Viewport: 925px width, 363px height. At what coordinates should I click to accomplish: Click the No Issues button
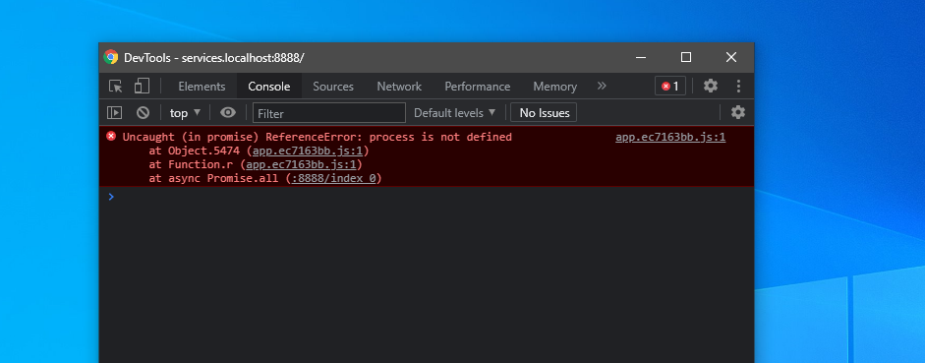coord(544,113)
